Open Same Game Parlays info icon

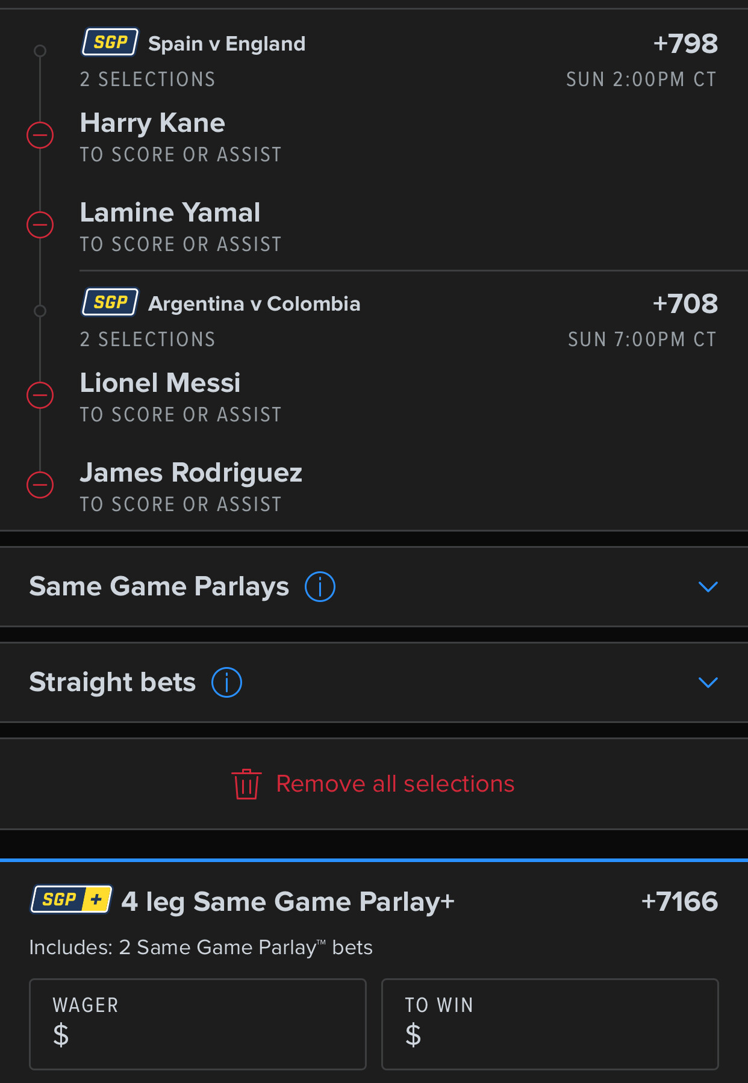(x=320, y=586)
